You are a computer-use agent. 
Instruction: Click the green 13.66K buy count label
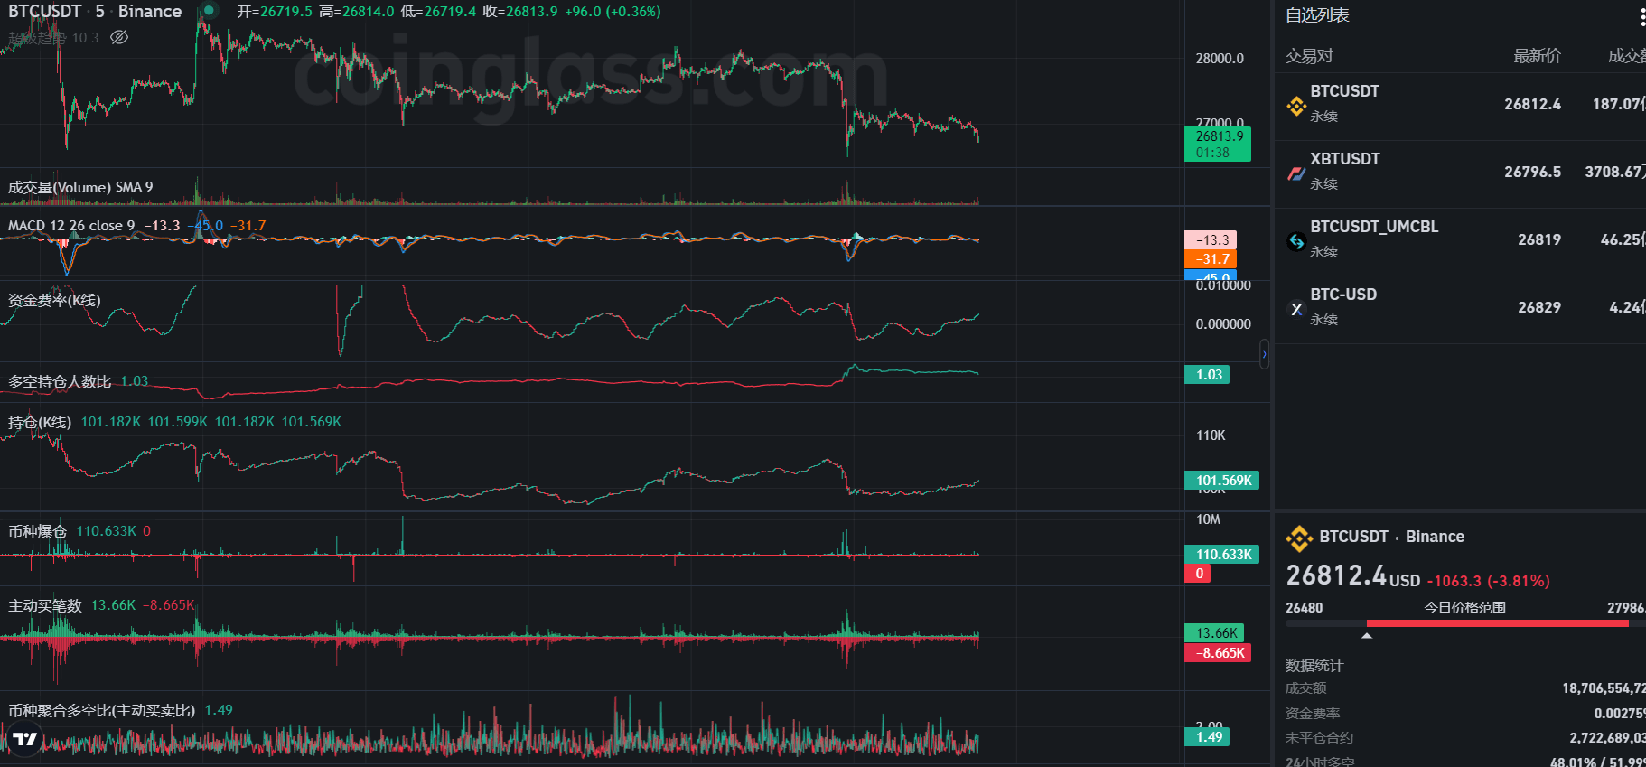(x=1214, y=633)
